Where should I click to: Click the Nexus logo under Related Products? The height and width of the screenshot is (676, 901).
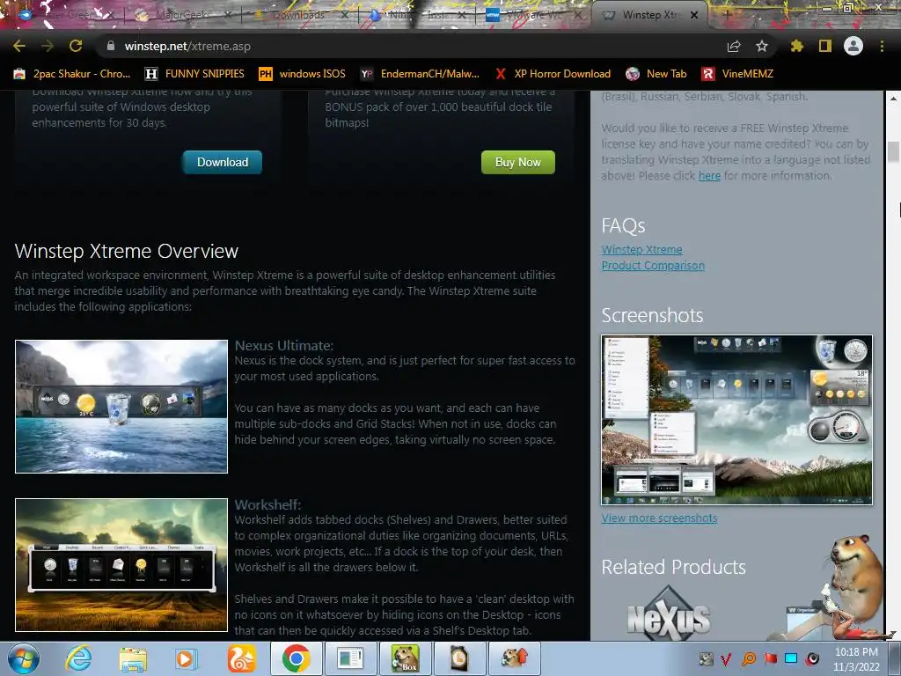tap(669, 615)
